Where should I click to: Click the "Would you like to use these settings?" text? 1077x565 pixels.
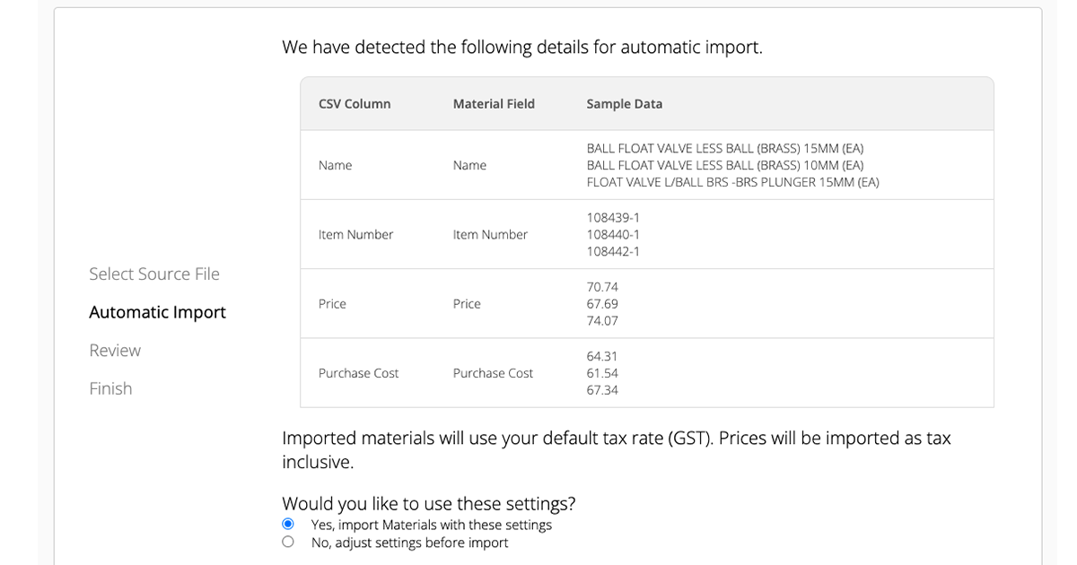tap(428, 503)
